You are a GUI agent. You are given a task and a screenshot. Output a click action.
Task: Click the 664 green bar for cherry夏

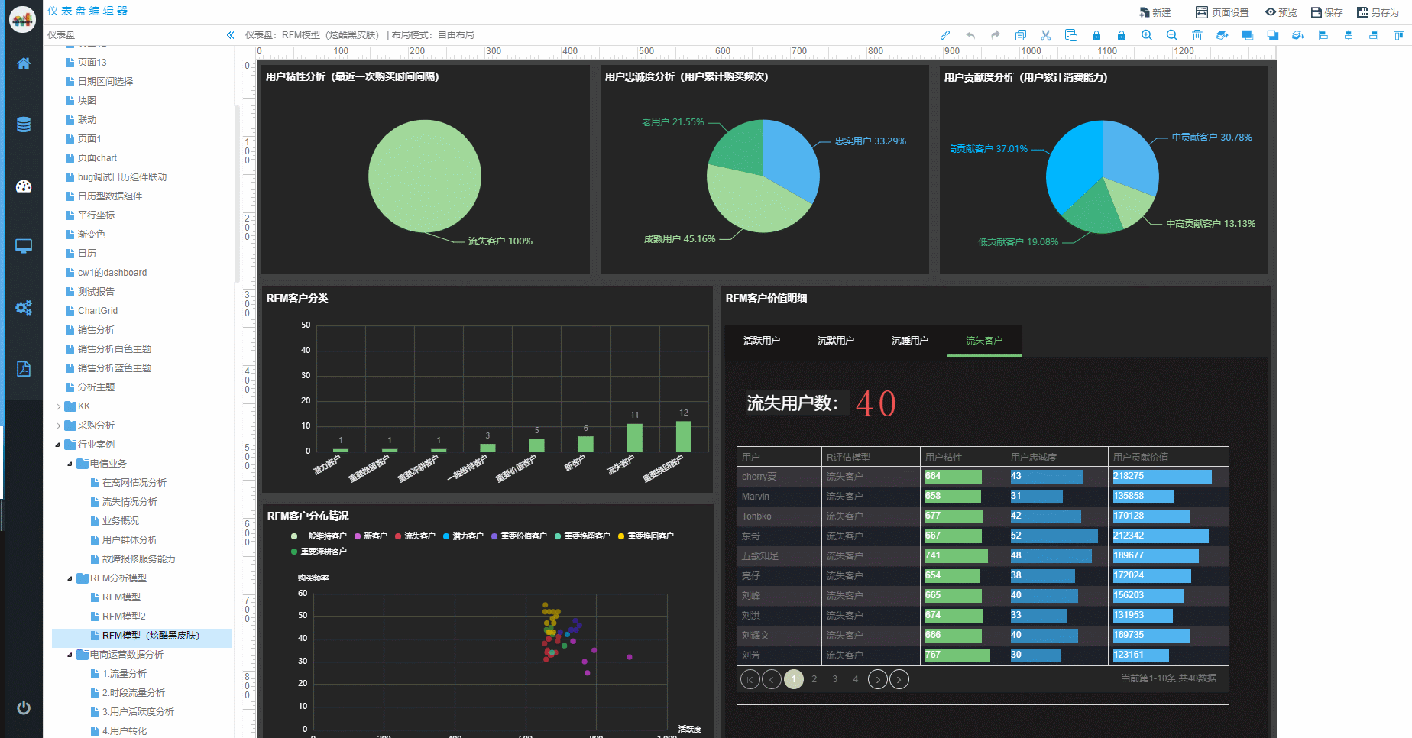pyautogui.click(x=952, y=477)
